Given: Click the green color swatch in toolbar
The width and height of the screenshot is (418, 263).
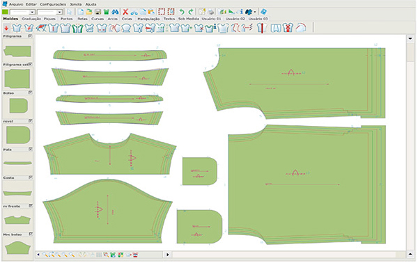Looking at the screenshot, I should click(x=5, y=12).
